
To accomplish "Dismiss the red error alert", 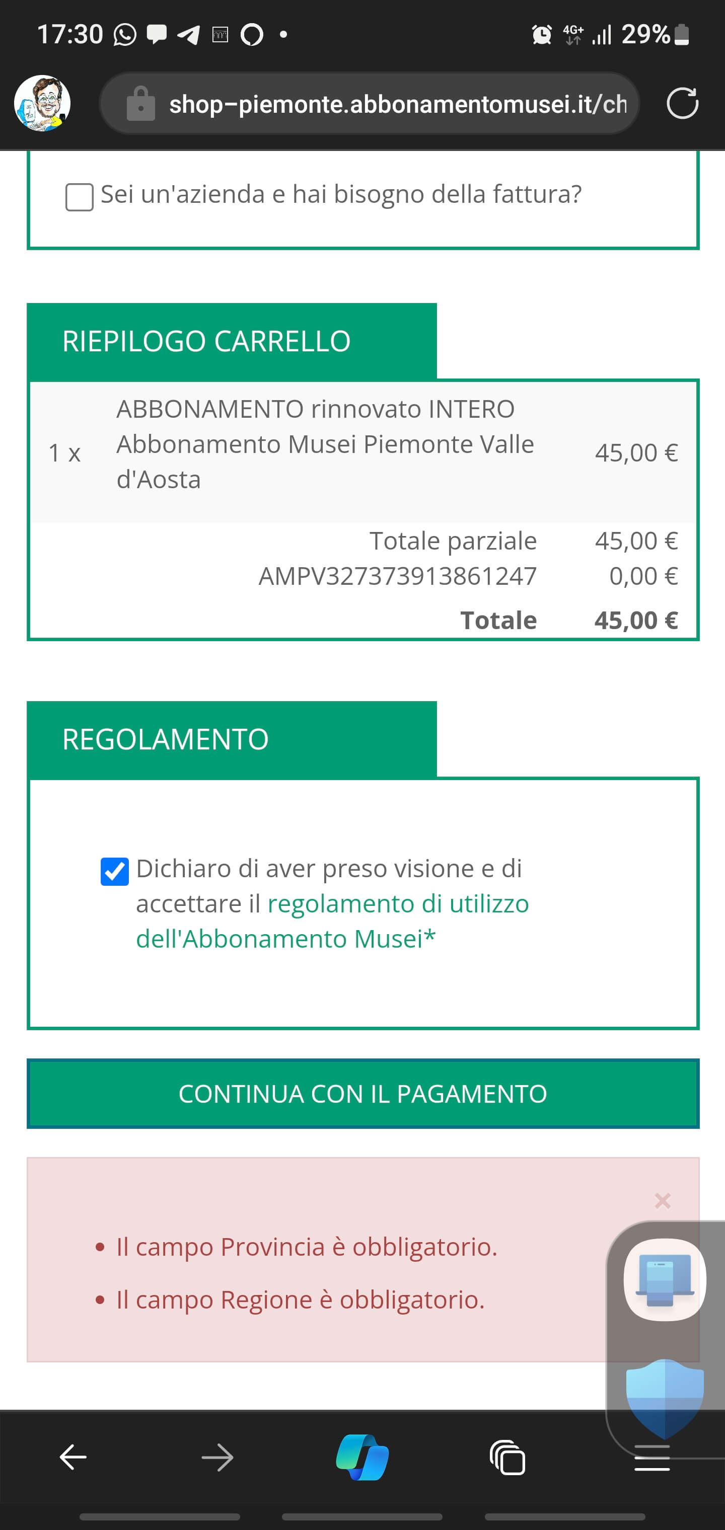I will coord(662,1201).
